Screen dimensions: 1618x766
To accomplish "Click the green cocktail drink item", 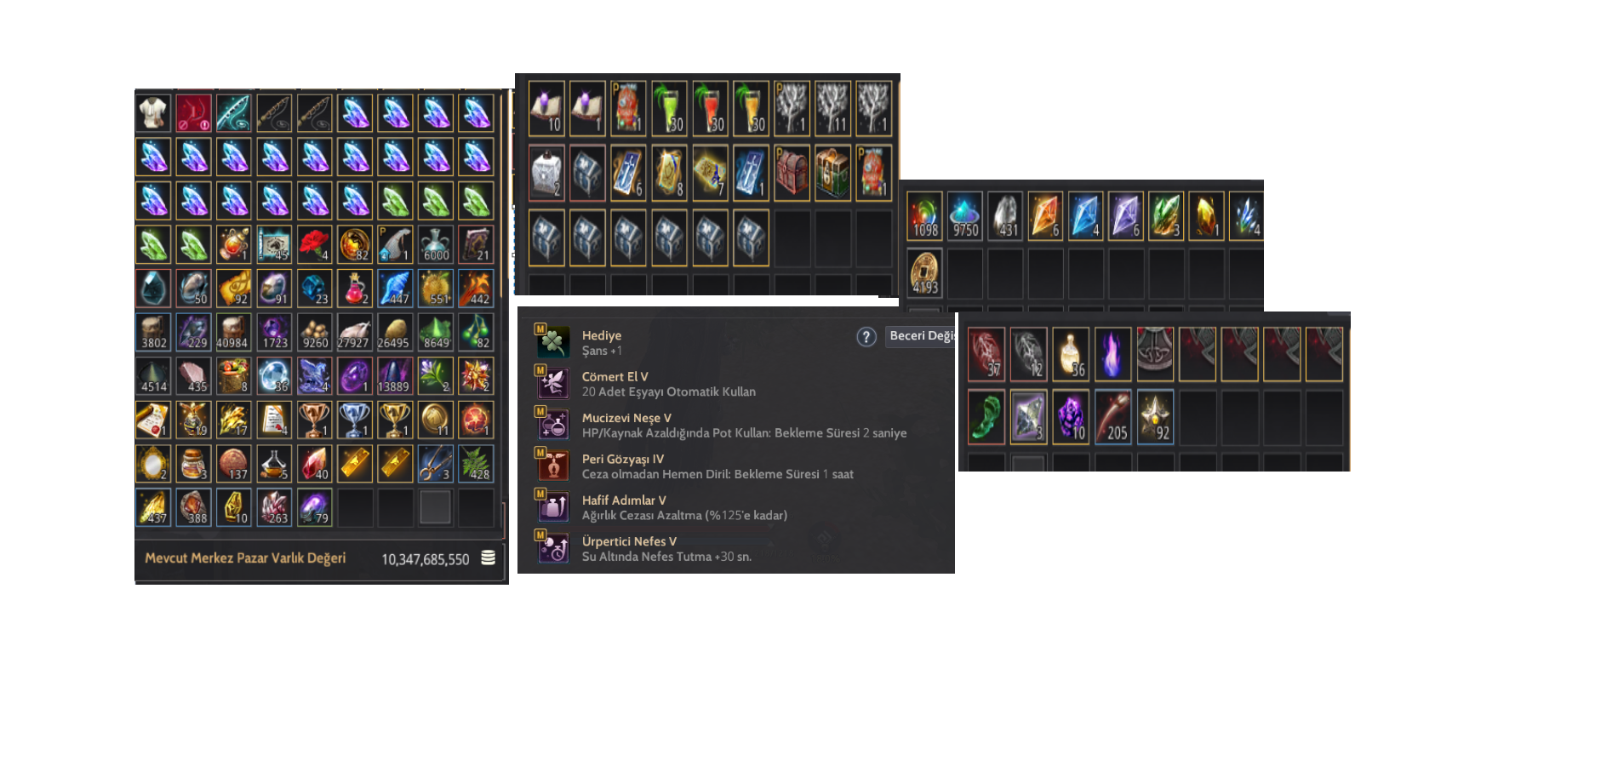I will pos(669,108).
